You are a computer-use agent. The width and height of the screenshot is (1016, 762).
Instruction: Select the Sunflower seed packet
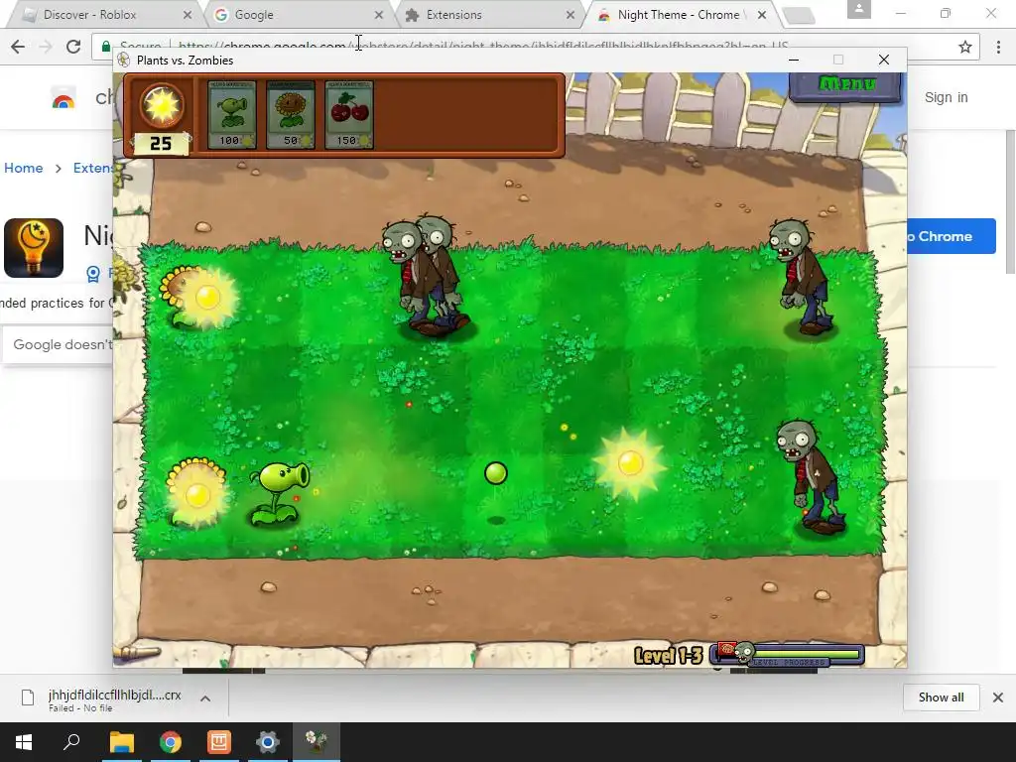coord(291,115)
